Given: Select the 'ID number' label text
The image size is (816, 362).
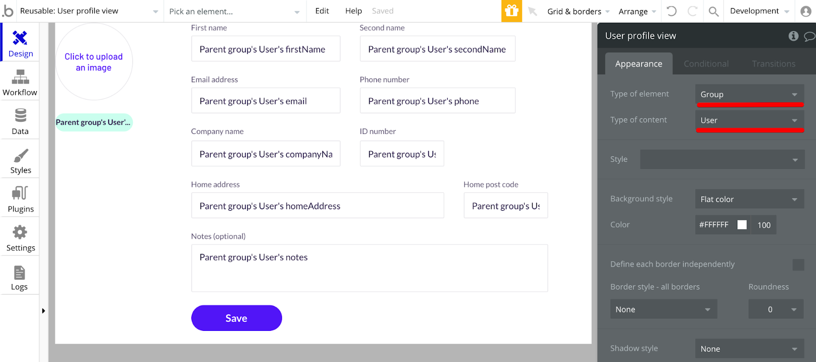Looking at the screenshot, I should [377, 131].
